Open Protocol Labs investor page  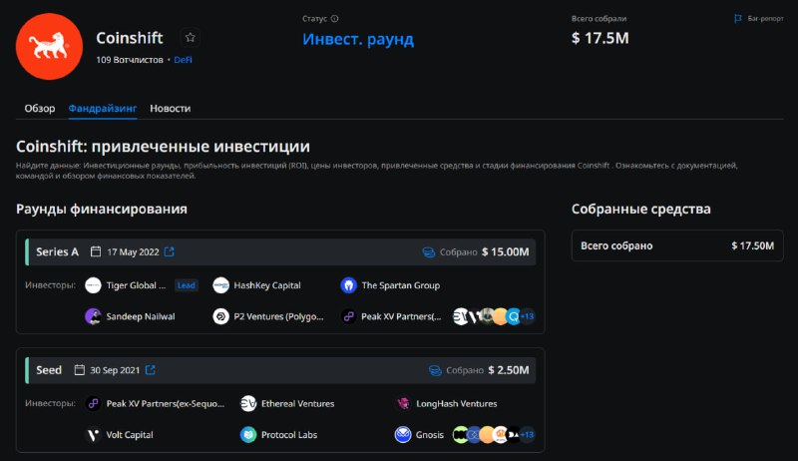click(289, 434)
